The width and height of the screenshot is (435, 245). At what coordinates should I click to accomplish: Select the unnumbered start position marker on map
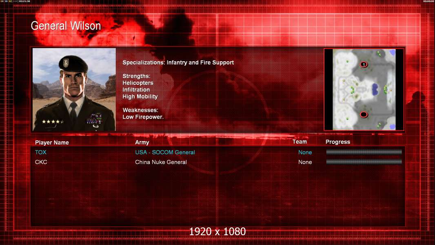click(x=364, y=114)
